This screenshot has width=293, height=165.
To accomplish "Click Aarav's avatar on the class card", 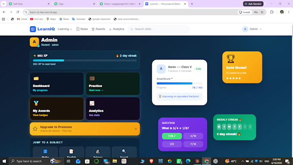I will coord(161,69).
